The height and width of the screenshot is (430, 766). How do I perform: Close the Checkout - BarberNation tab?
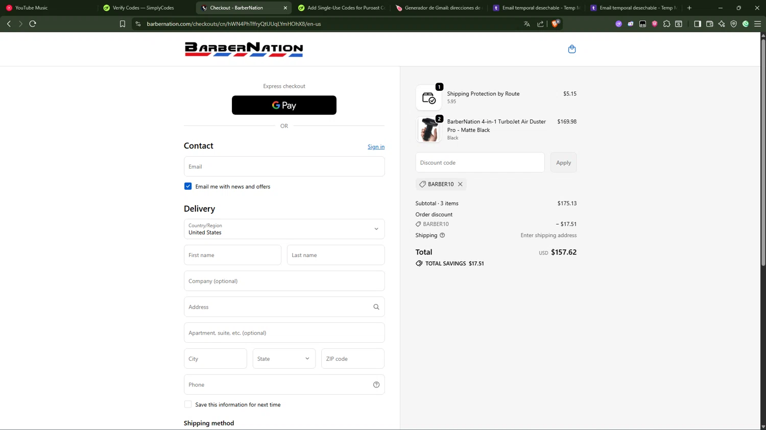[285, 8]
